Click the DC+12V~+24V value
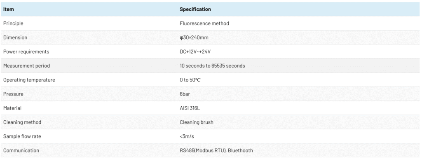 [x=195, y=51]
